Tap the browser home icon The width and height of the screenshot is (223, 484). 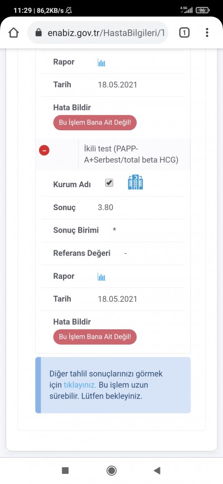(x=13, y=33)
